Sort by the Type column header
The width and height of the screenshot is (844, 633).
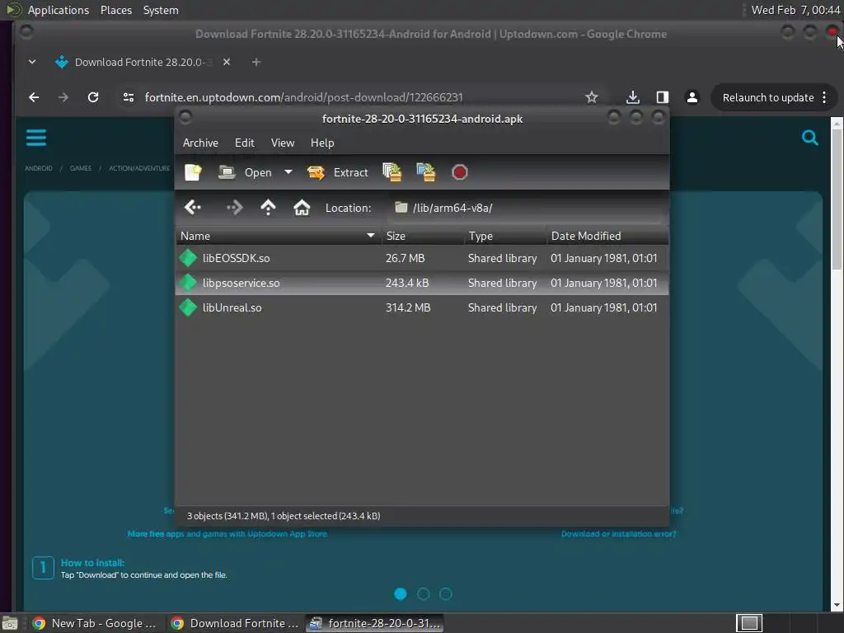coord(505,236)
